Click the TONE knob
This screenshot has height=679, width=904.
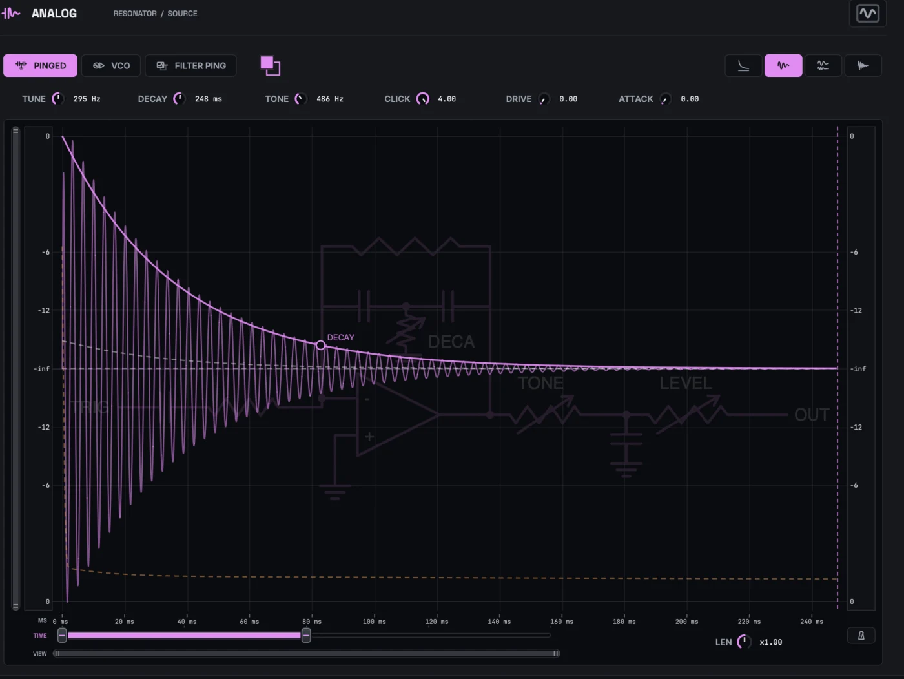[300, 99]
